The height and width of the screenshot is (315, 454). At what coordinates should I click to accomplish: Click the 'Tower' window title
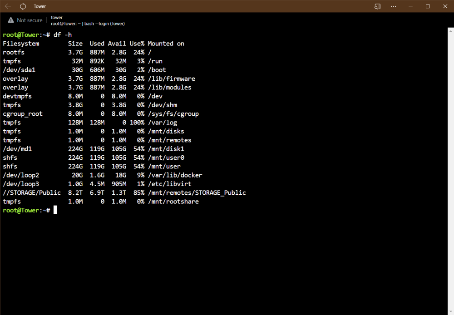tap(39, 6)
